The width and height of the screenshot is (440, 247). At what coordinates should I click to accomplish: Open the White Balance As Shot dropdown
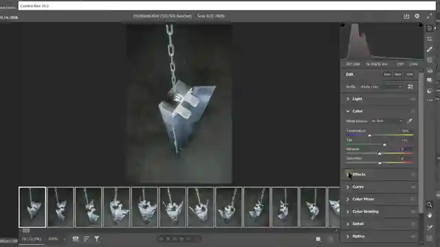(387, 121)
